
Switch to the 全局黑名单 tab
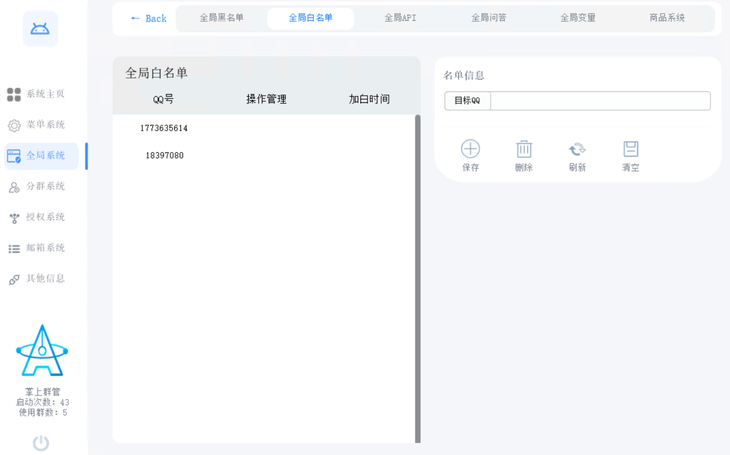click(x=222, y=18)
